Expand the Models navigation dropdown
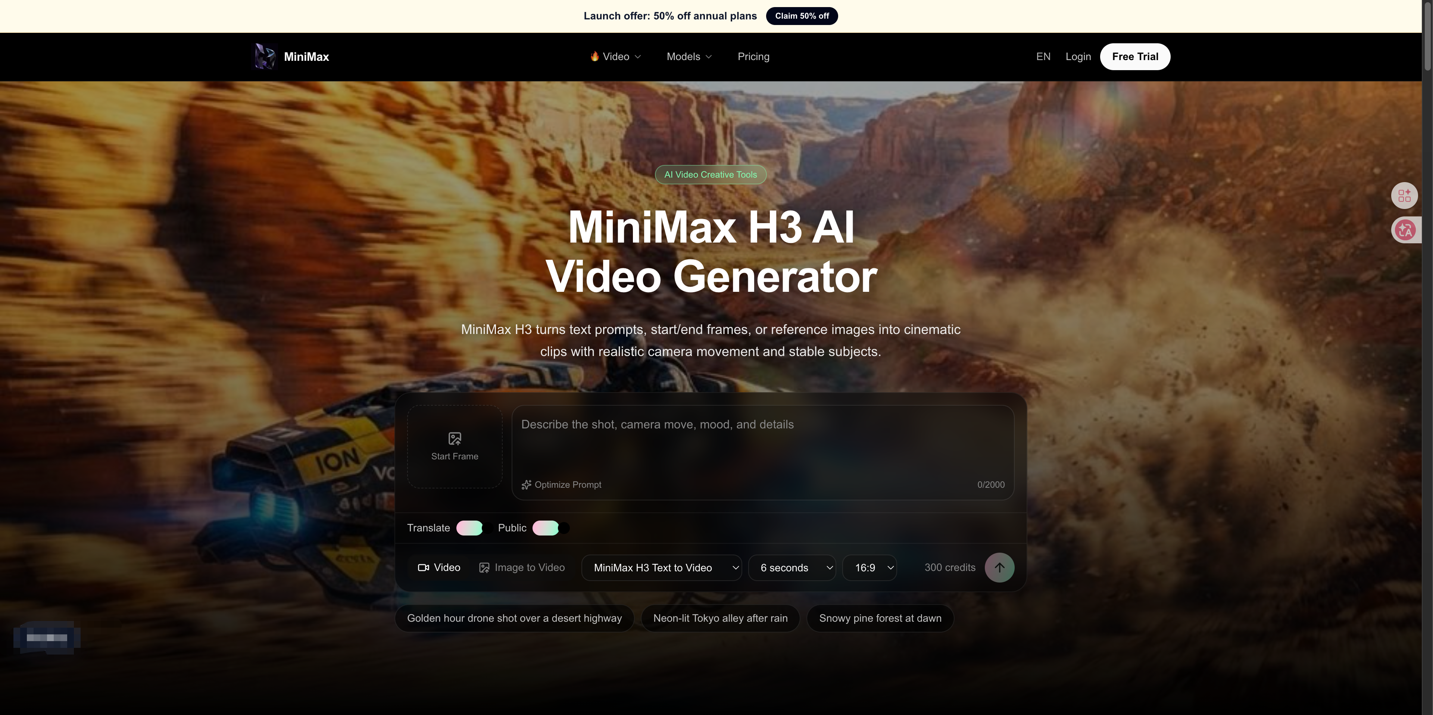This screenshot has width=1433, height=715. [x=689, y=57]
